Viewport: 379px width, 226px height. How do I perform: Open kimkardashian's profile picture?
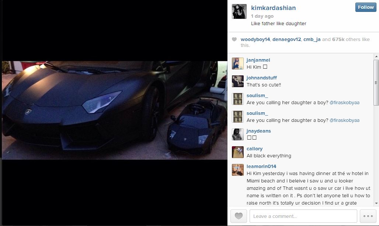point(239,11)
